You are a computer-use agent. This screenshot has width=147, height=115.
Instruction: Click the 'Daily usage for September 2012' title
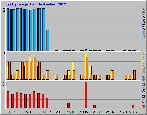[36, 5]
